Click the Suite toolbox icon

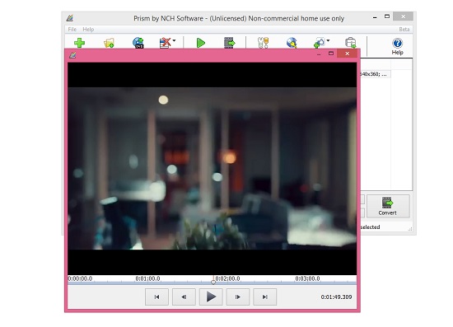pos(350,43)
